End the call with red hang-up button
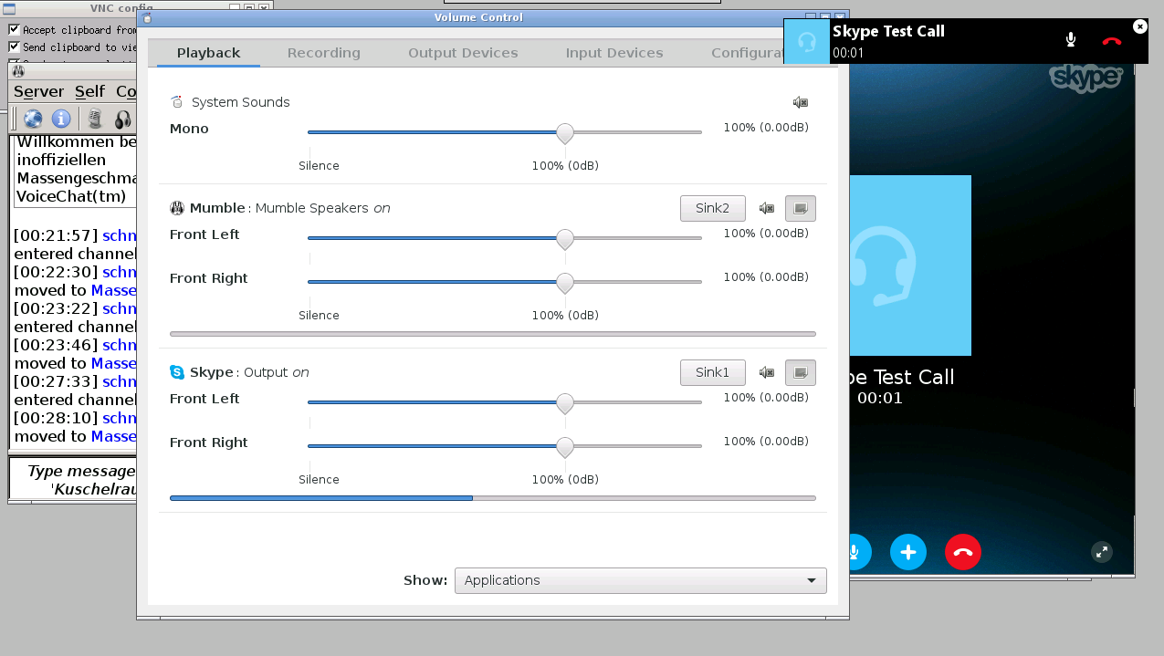The image size is (1164, 656). [x=963, y=552]
